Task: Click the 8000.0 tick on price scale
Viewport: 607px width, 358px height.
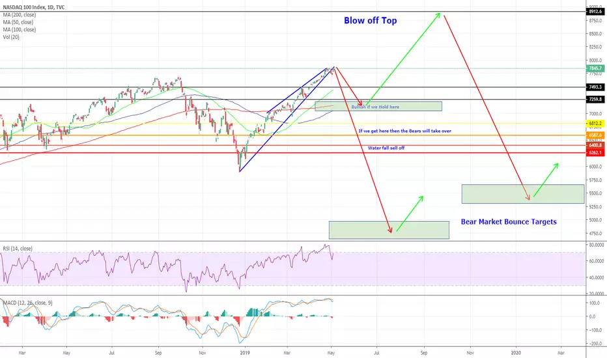Action: pos(595,61)
